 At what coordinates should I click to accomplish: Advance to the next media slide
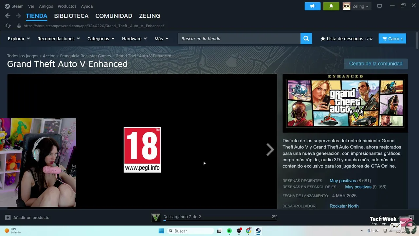click(270, 149)
